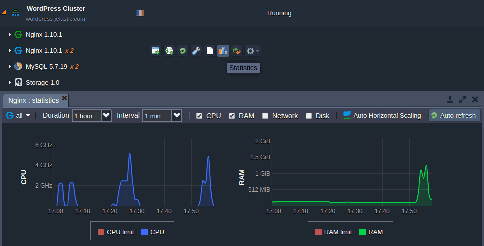This screenshot has width=484, height=246.
Task: Click the WordPress Cluster environment icon
Action: click(x=15, y=13)
